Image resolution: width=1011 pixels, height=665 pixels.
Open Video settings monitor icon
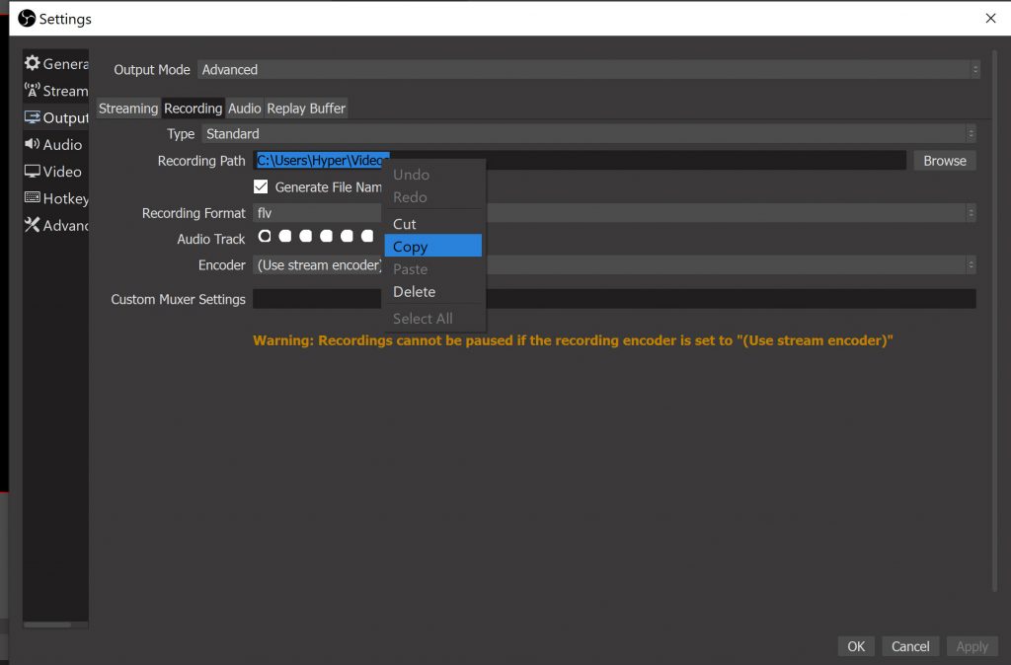(x=32, y=172)
